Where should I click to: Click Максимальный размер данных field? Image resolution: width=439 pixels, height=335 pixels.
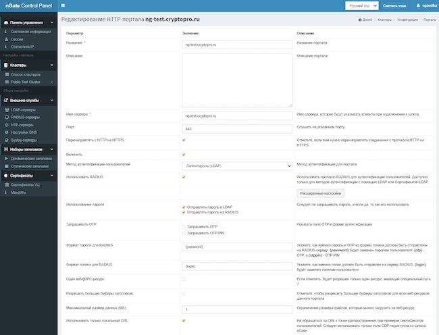tap(237, 309)
